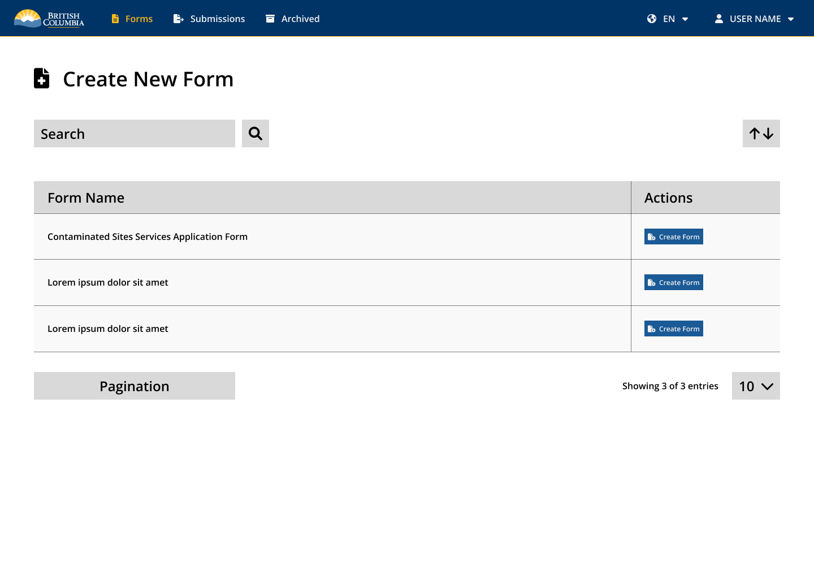The image size is (814, 578).
Task: Click the globe language icon
Action: click(x=652, y=19)
